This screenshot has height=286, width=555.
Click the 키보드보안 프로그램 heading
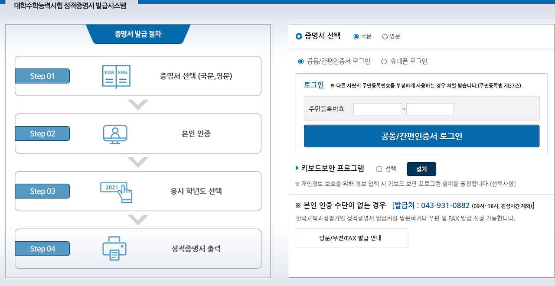pos(333,168)
